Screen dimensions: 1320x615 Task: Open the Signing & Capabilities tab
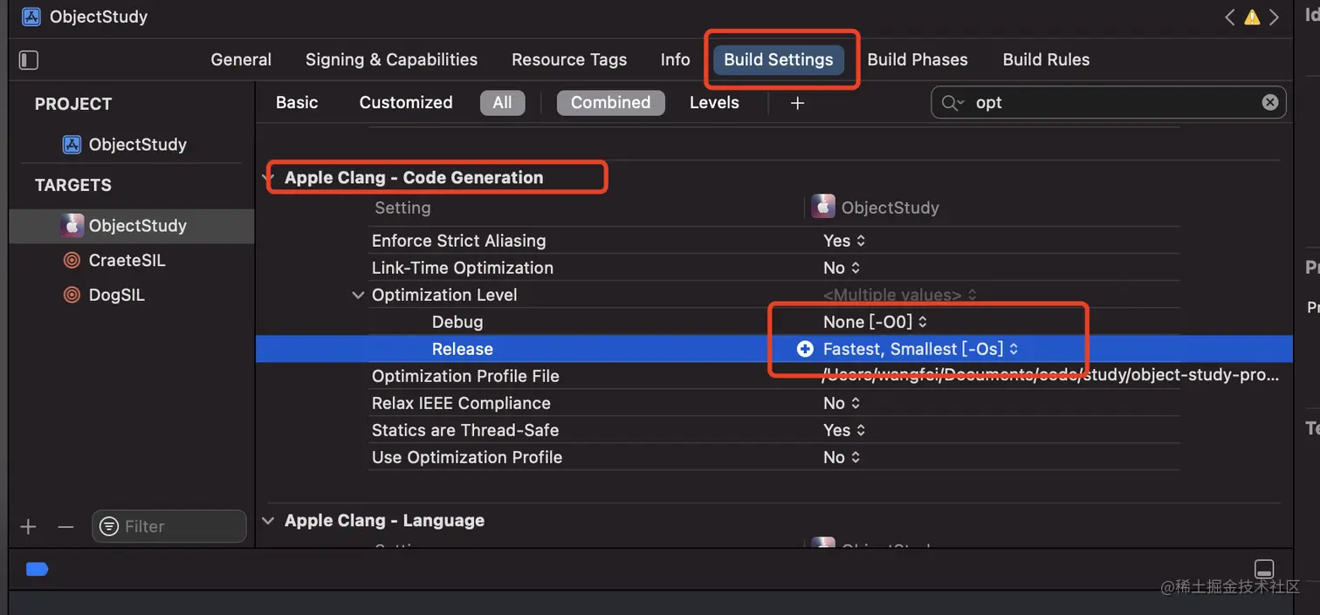click(x=391, y=59)
